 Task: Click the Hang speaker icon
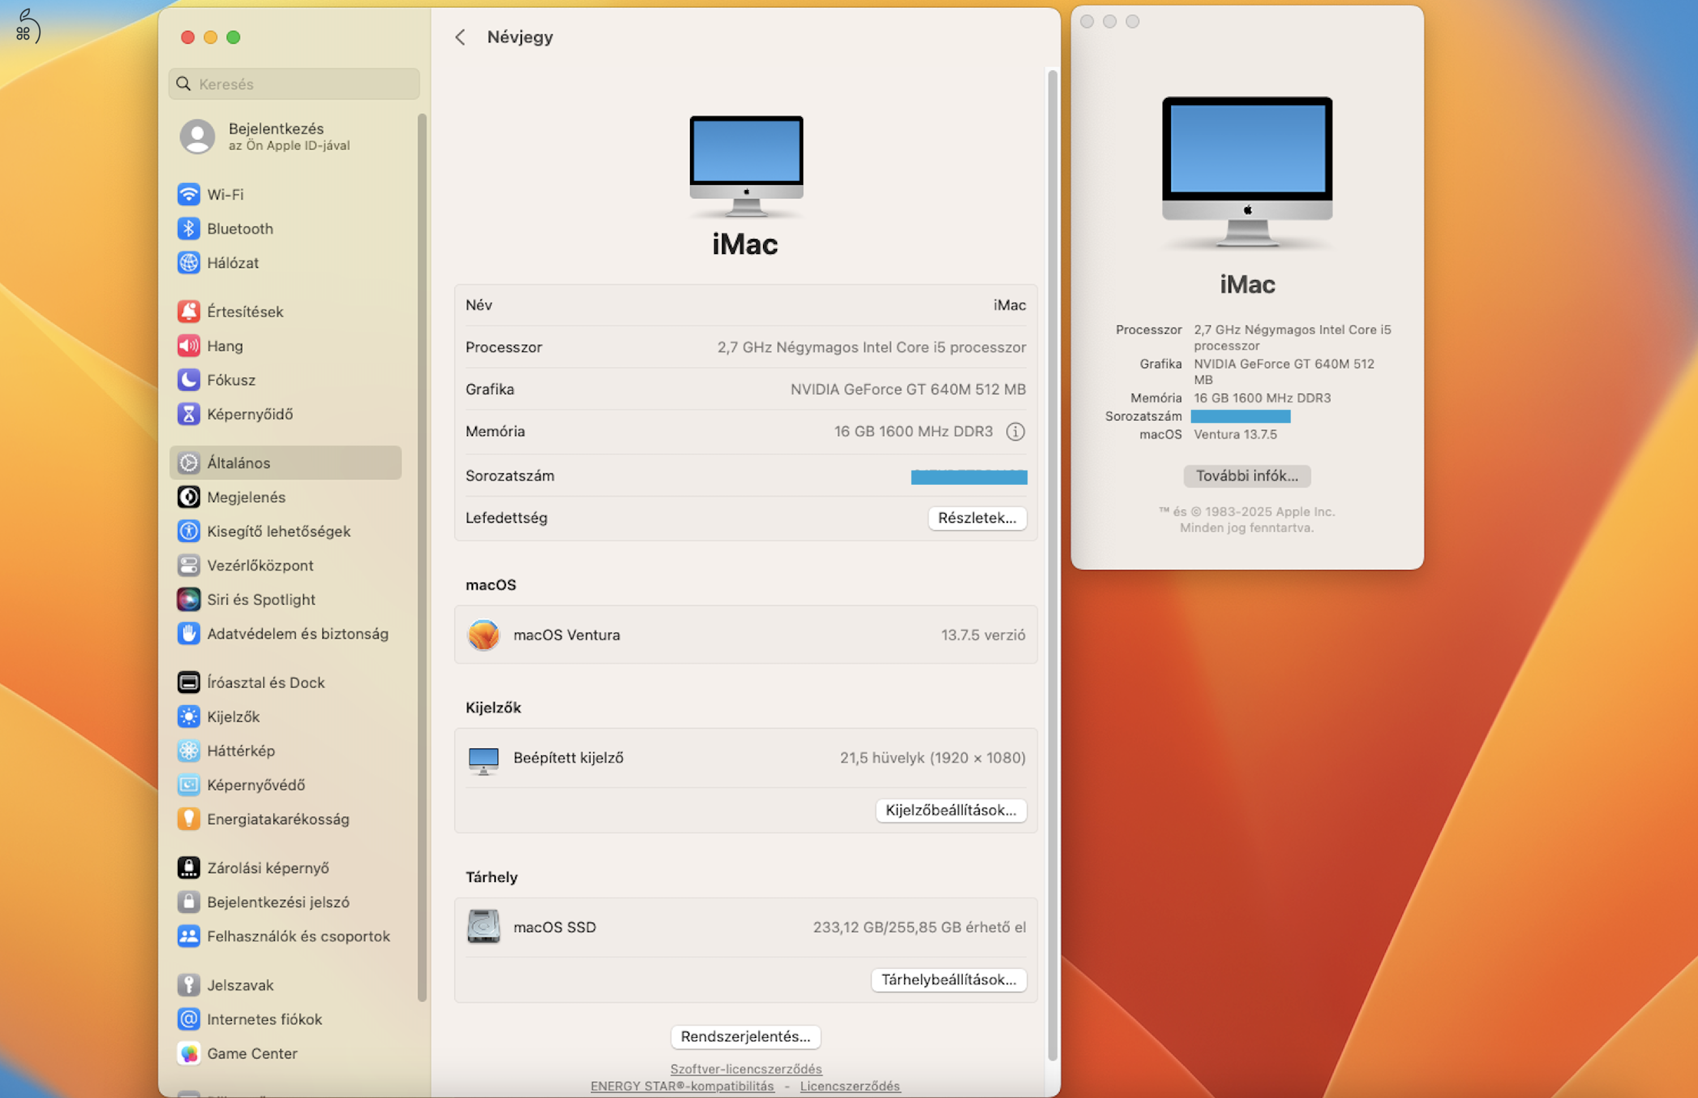pos(188,346)
